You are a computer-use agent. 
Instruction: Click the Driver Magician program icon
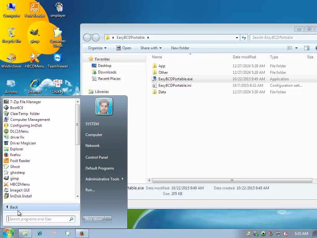click(x=6, y=143)
